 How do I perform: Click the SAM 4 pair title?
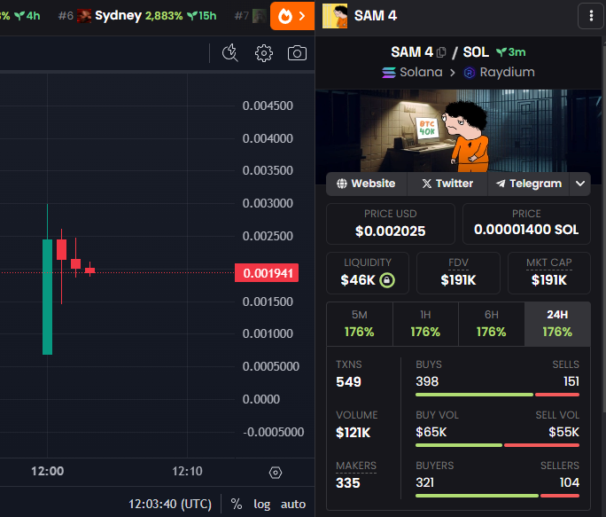[x=412, y=52]
